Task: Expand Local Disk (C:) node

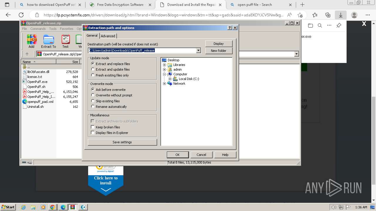Action: pos(170,79)
